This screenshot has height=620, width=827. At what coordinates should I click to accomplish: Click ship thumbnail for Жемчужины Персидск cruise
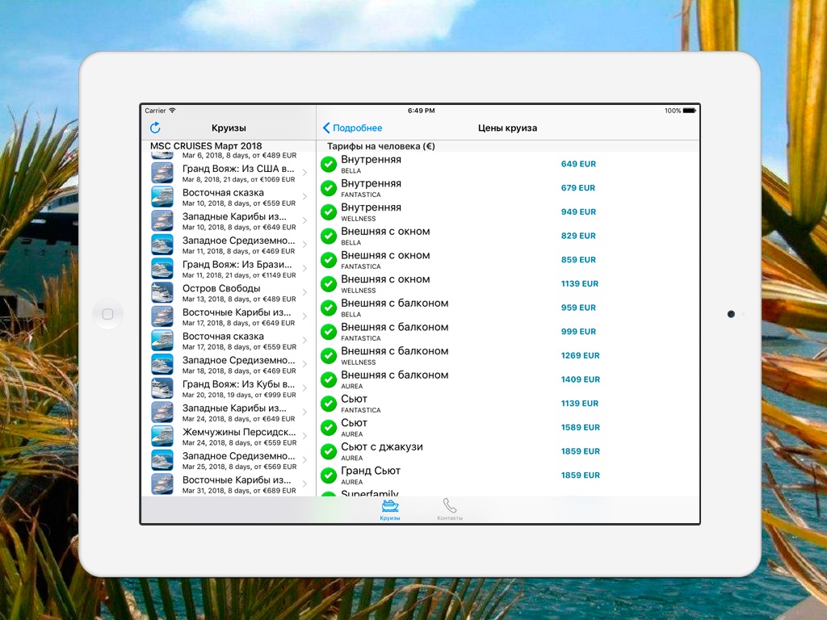(162, 437)
